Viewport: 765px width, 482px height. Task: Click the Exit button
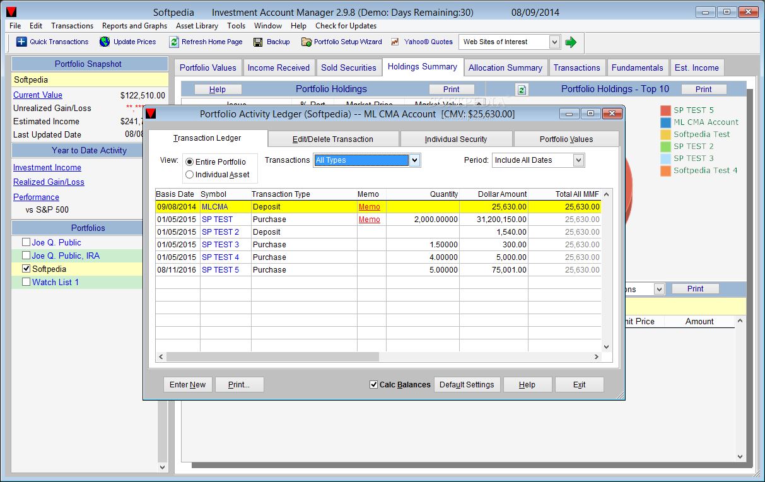[x=579, y=385]
